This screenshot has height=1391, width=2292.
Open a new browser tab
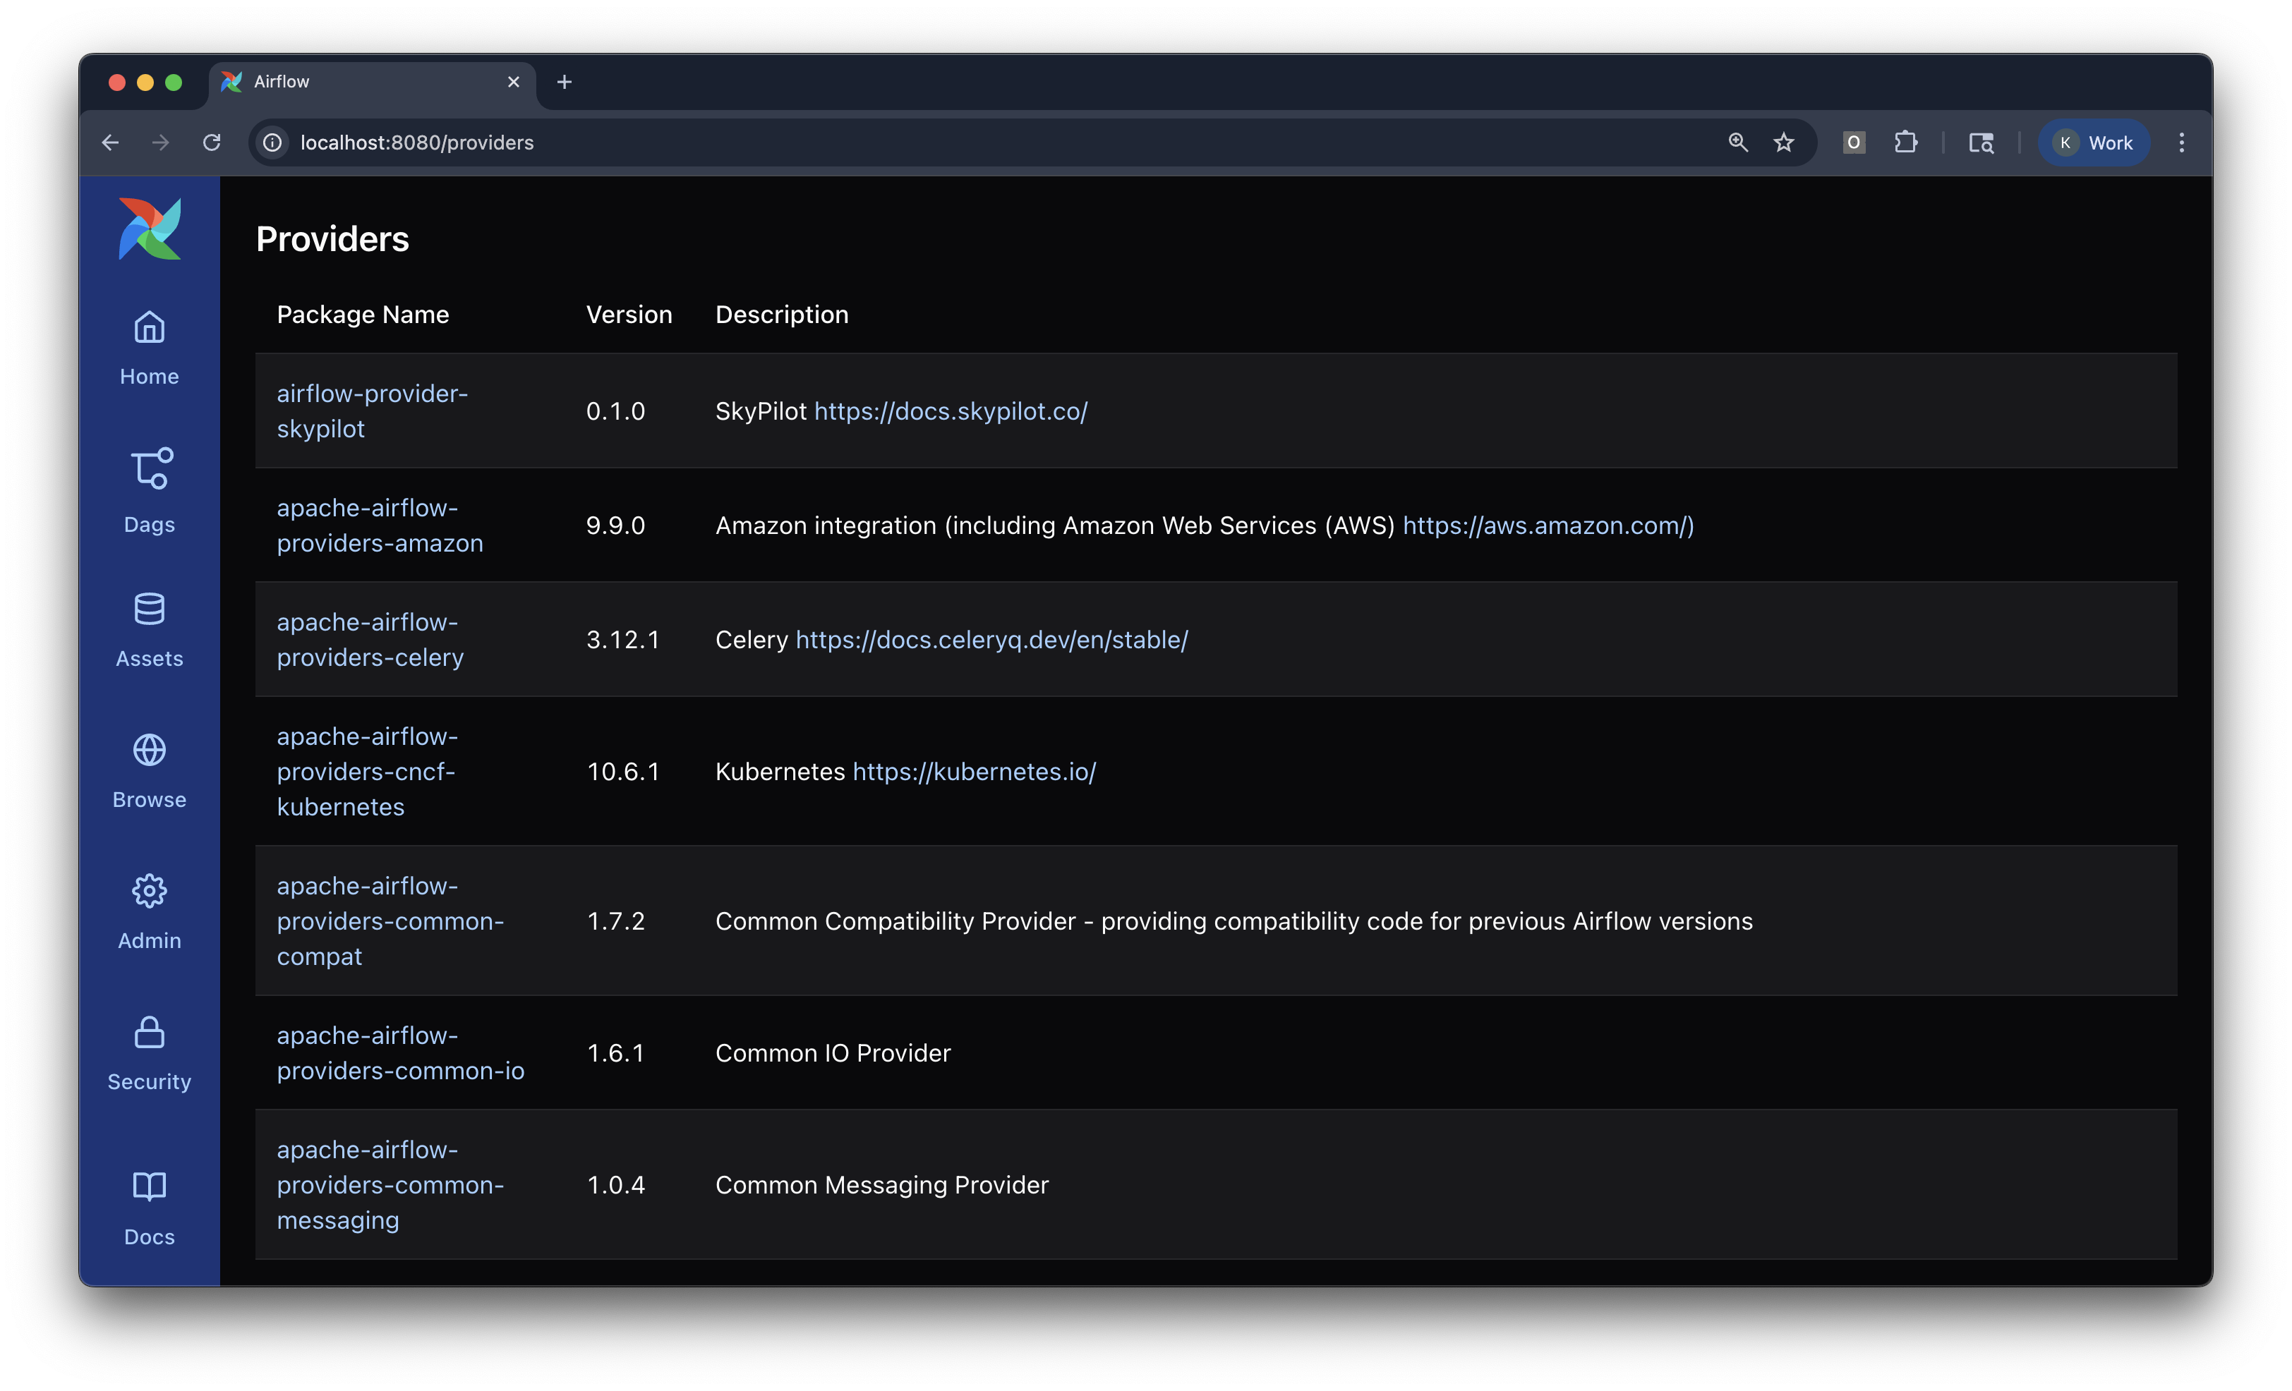click(x=564, y=82)
